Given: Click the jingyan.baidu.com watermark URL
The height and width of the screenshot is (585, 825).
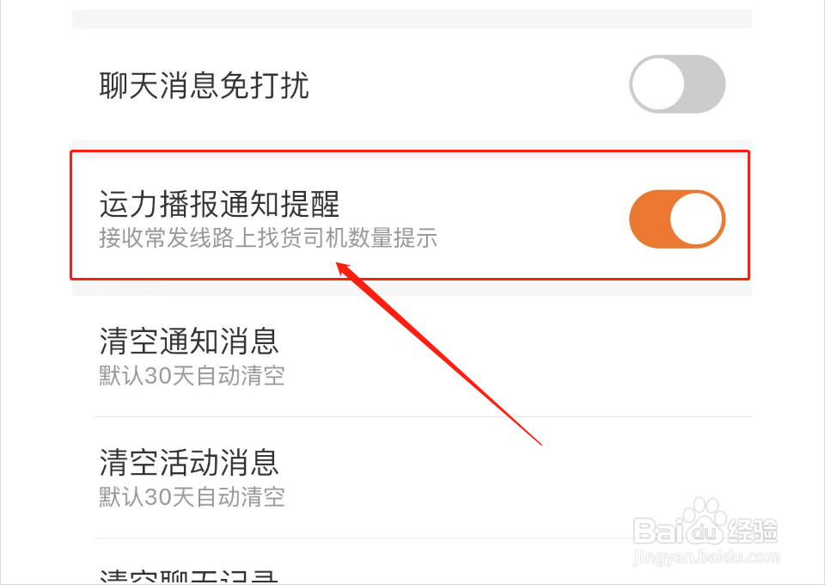Looking at the screenshot, I should point(706,556).
